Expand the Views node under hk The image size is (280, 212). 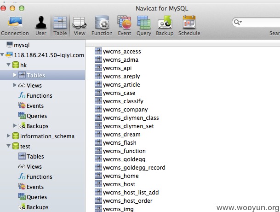coord(15,85)
